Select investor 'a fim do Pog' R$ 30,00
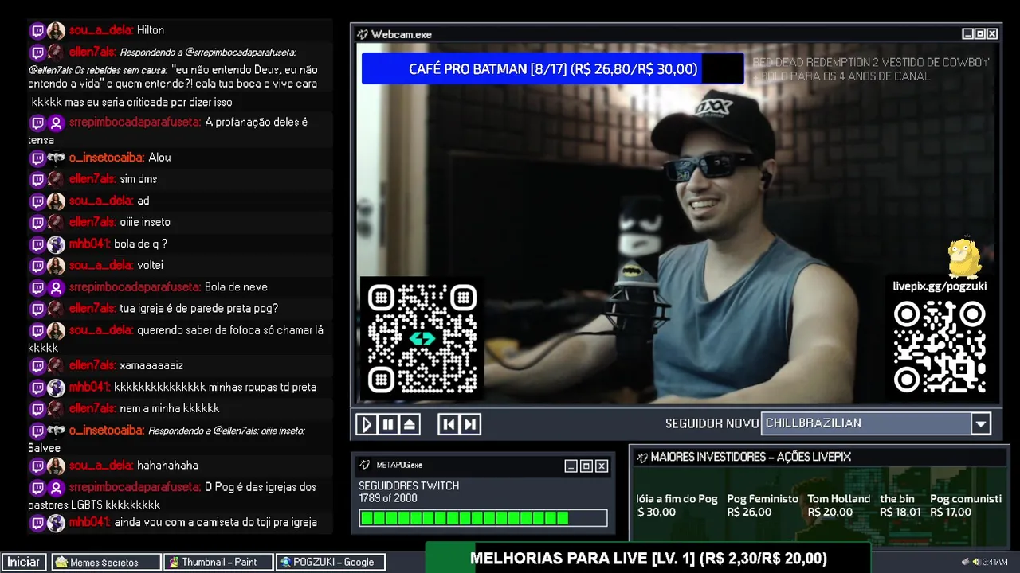Screen dimensions: 1020x573 coord(677,505)
